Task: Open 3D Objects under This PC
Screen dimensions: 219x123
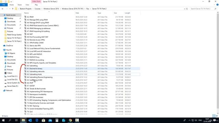Action: (11, 53)
